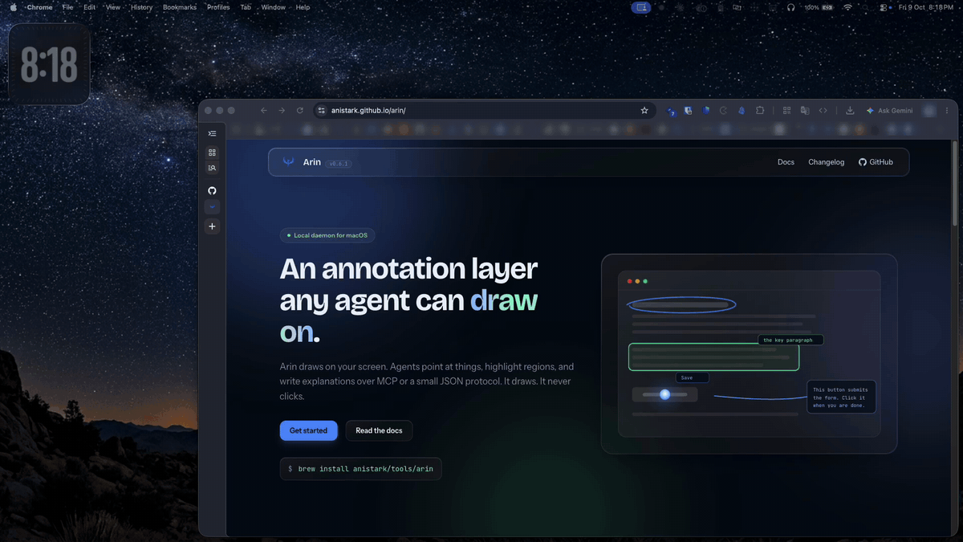Screen dimensions: 963x542
Task: Open a new tab with plus icon
Action: (212, 226)
